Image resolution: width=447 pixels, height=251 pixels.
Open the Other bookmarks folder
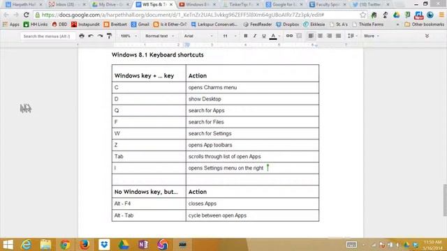tap(424, 24)
